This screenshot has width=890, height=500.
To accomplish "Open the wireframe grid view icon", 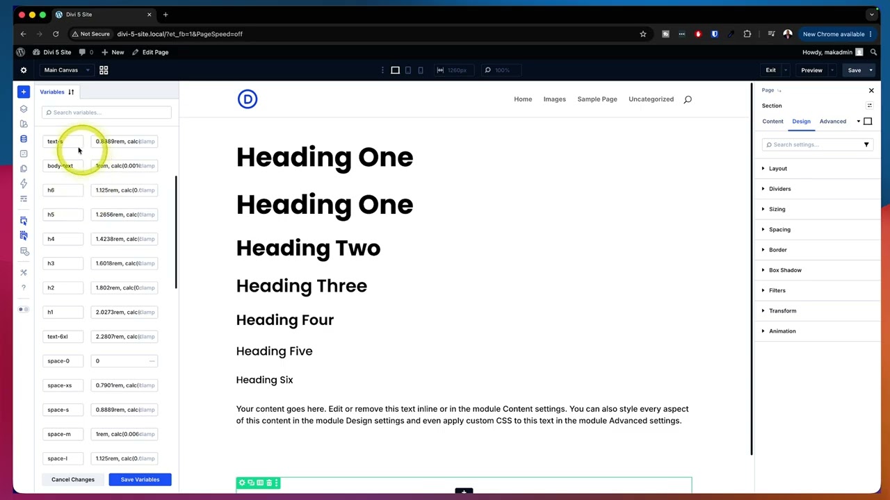I will [x=104, y=70].
